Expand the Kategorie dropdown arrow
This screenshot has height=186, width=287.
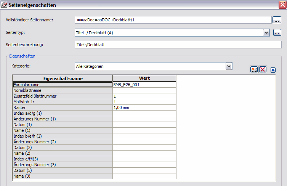tap(229, 66)
